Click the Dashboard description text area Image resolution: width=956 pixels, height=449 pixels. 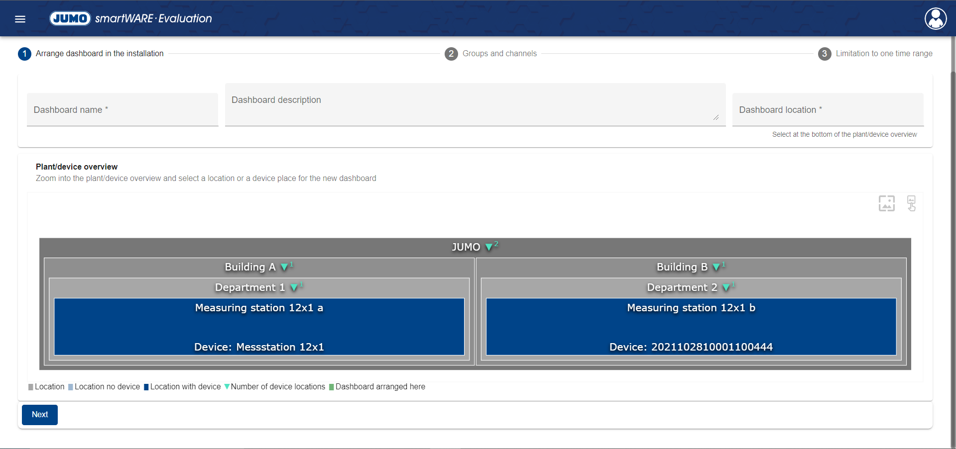pyautogui.click(x=475, y=105)
